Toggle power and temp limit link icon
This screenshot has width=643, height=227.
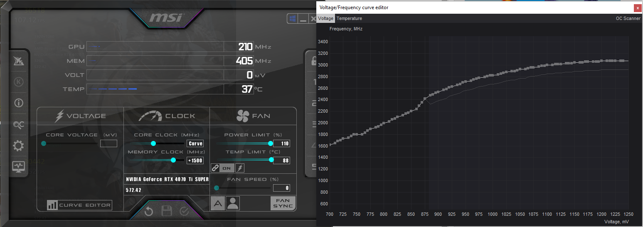click(x=215, y=168)
